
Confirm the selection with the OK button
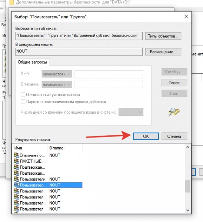pyautogui.click(x=146, y=136)
